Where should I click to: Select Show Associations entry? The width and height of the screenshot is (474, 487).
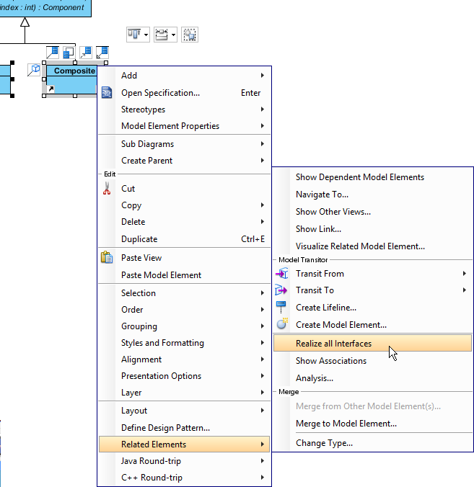click(372, 361)
